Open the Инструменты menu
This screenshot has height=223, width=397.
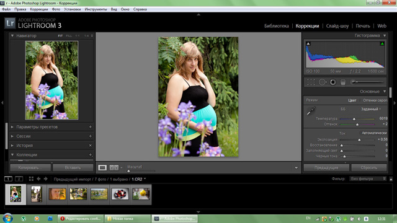coord(96,9)
